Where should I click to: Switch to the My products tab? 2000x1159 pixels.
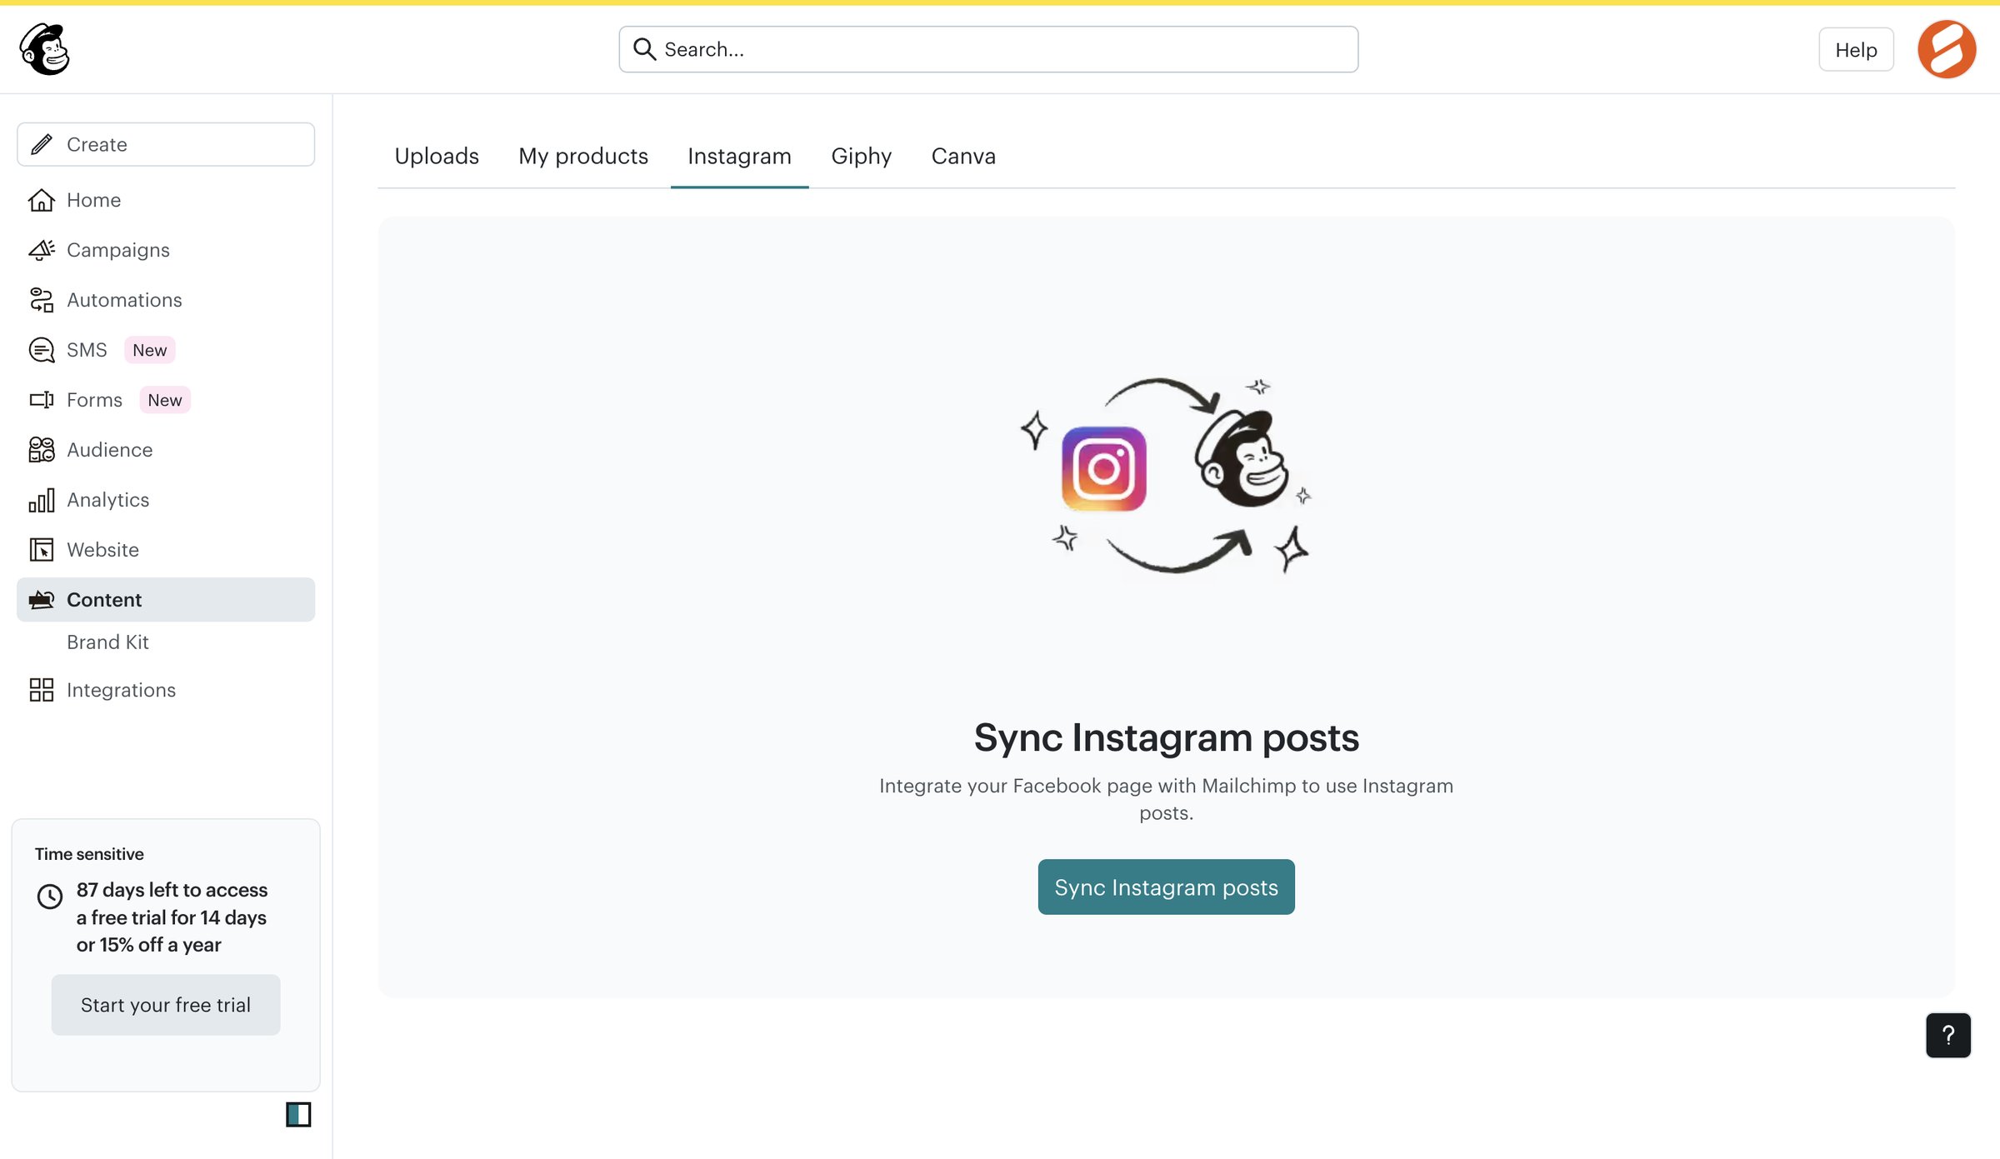[x=583, y=156]
